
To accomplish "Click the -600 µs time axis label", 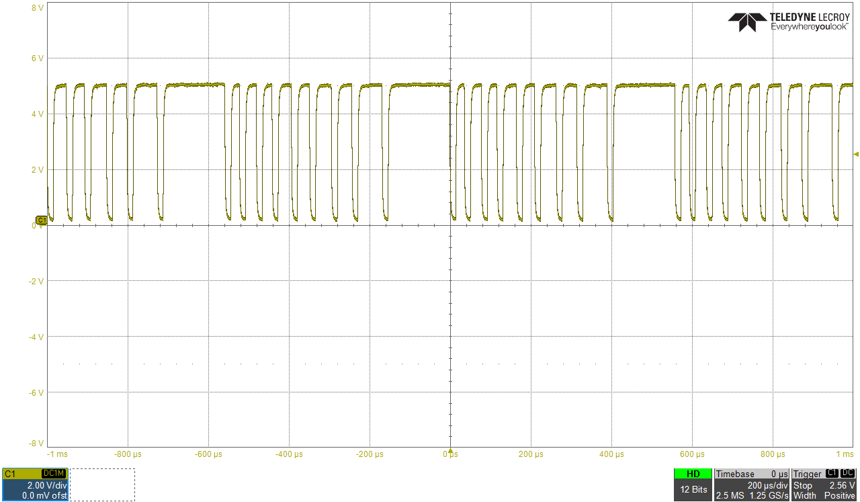I will tap(208, 454).
